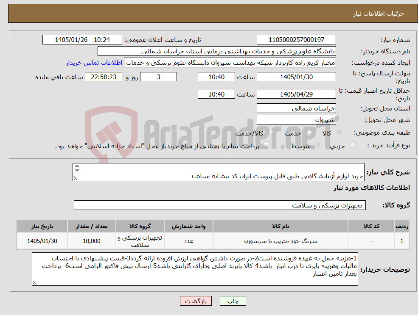Click the row number cell 1
This screenshot has height=315, width=418.
point(402,241)
